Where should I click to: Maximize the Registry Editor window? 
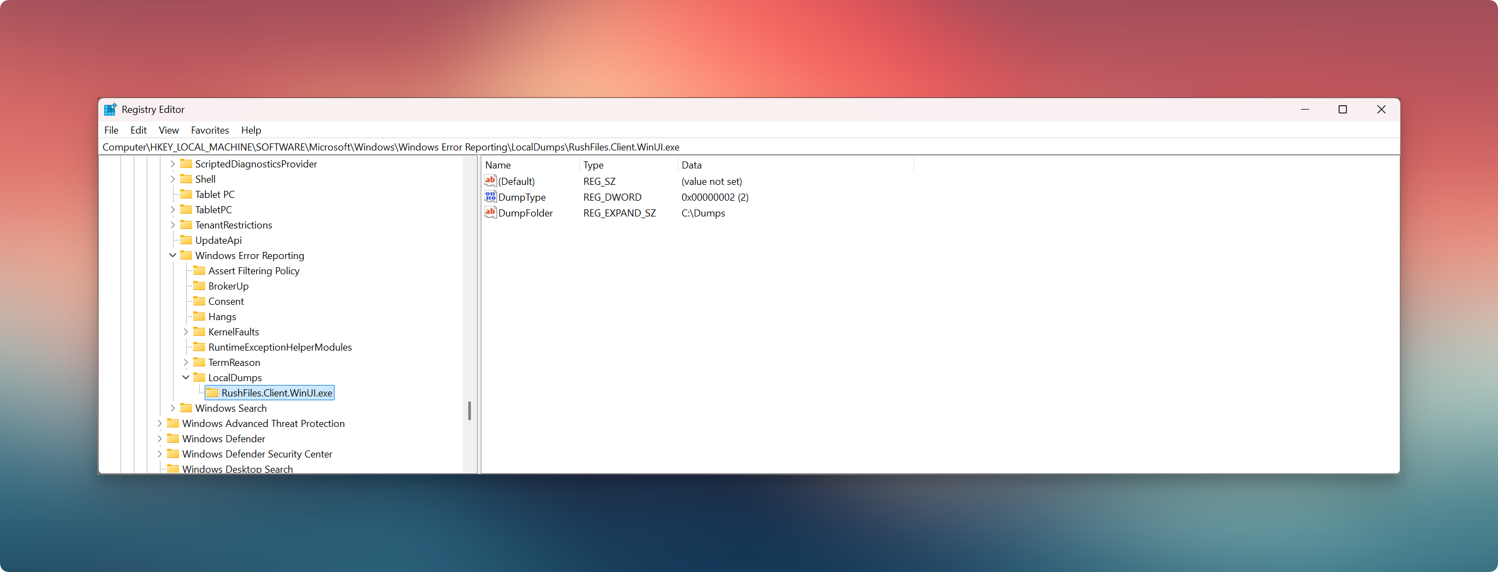pyautogui.click(x=1342, y=109)
